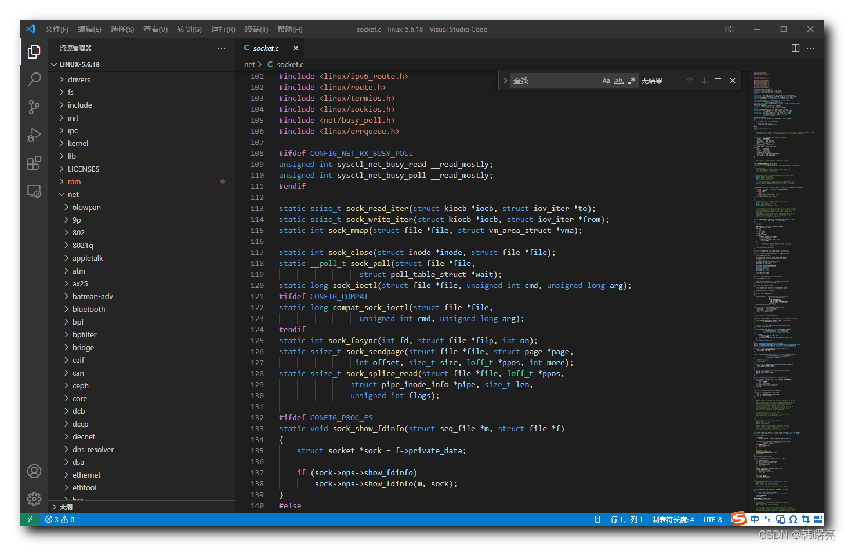Show errors and warnings in status bar
Screen dimensions: 844x546
[60, 519]
